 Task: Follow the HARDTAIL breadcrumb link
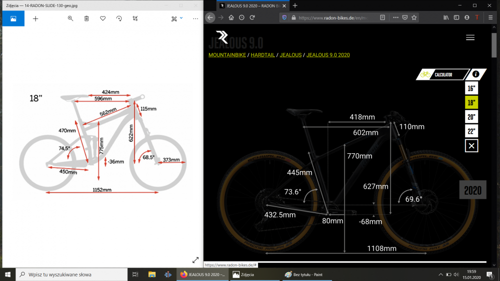[262, 55]
